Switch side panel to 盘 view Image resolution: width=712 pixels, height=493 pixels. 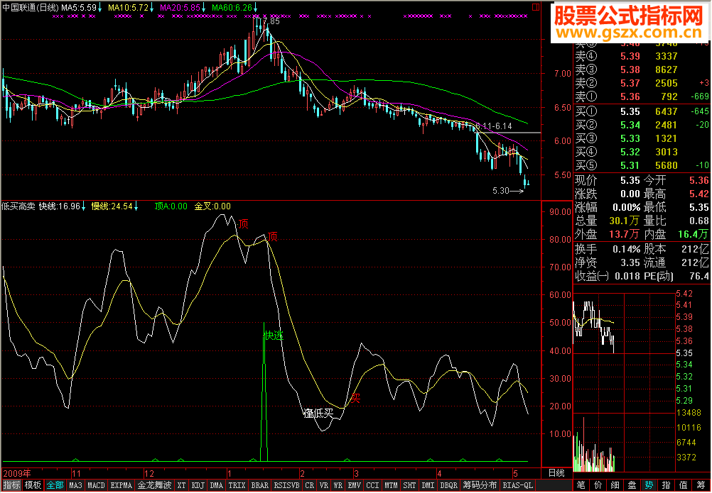point(632,485)
